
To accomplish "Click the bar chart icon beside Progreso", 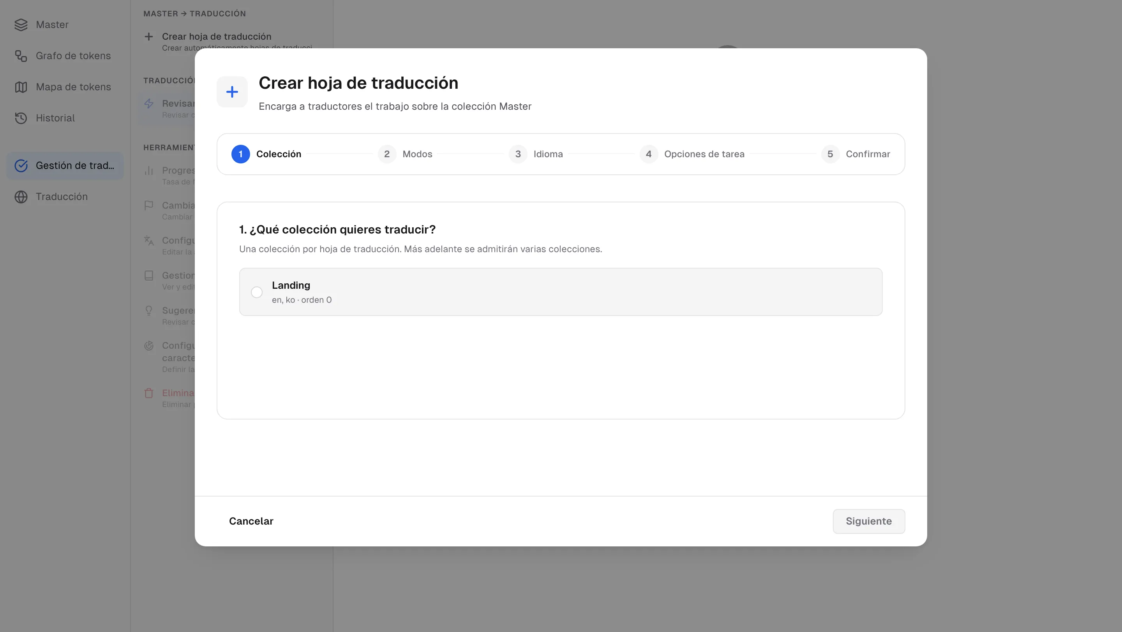I will coord(148,170).
